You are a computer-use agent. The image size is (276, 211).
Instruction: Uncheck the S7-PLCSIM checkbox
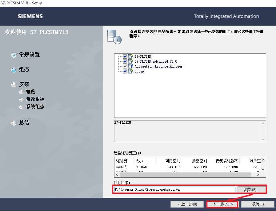125,56
